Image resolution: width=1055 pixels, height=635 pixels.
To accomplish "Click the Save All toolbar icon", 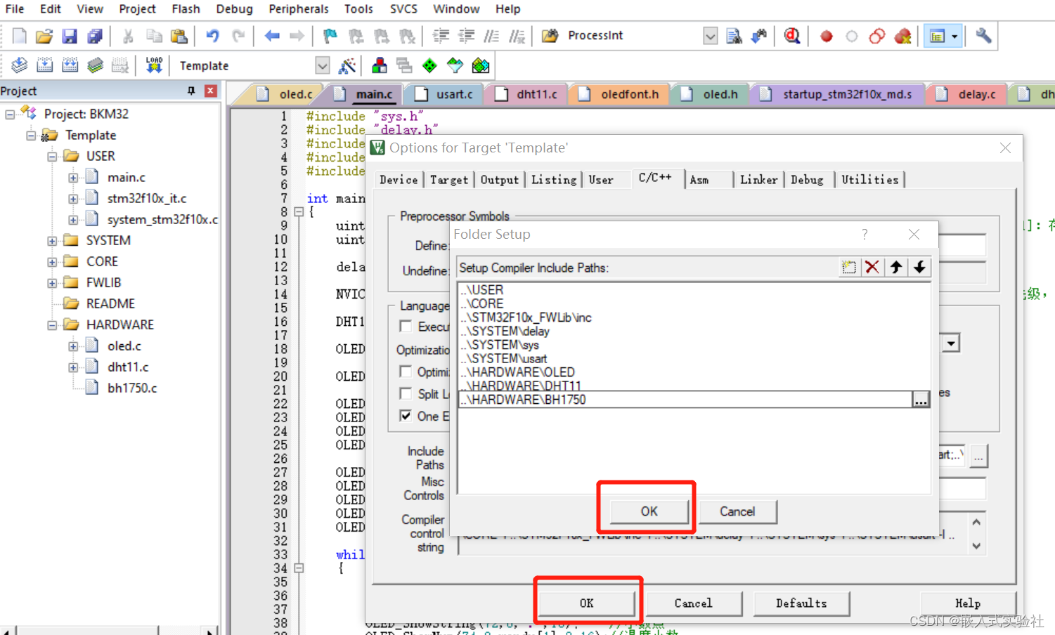I will click(95, 36).
